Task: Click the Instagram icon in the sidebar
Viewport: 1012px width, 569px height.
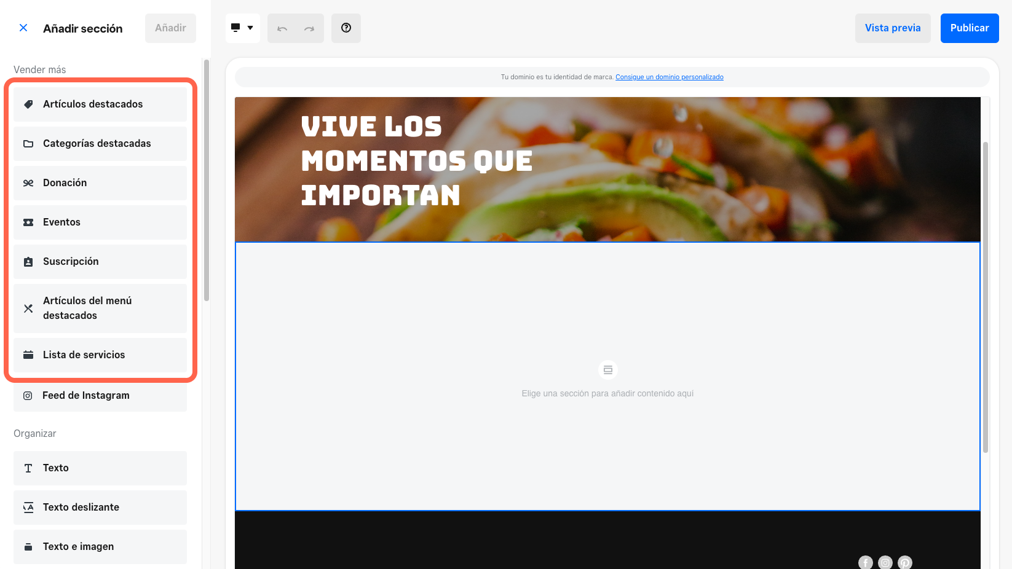Action: click(28, 396)
